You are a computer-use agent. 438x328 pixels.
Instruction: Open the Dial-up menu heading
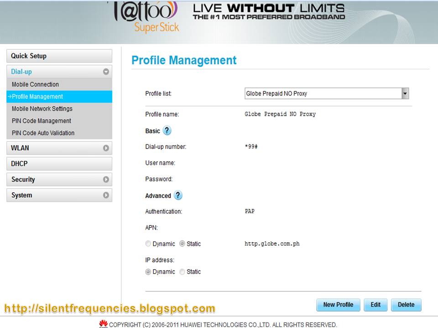pyautogui.click(x=59, y=72)
